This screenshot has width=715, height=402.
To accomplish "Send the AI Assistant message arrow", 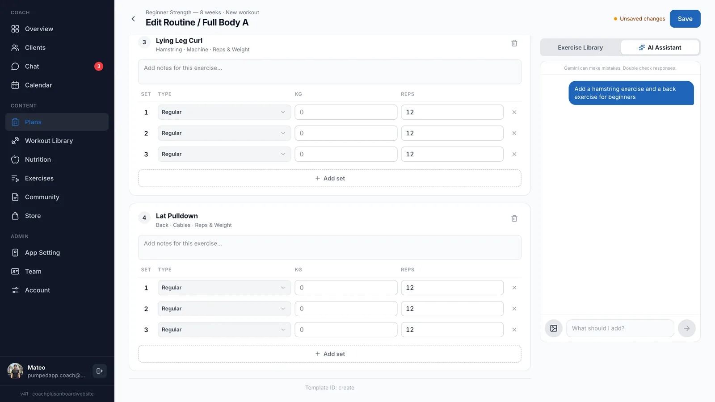I will tap(687, 328).
